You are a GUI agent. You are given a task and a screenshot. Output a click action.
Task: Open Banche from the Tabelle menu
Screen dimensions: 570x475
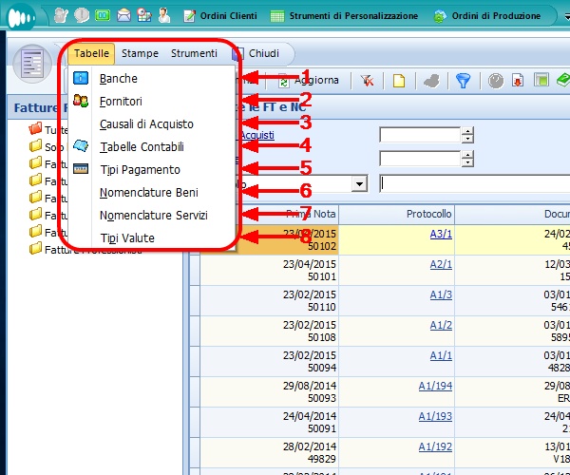tap(119, 79)
